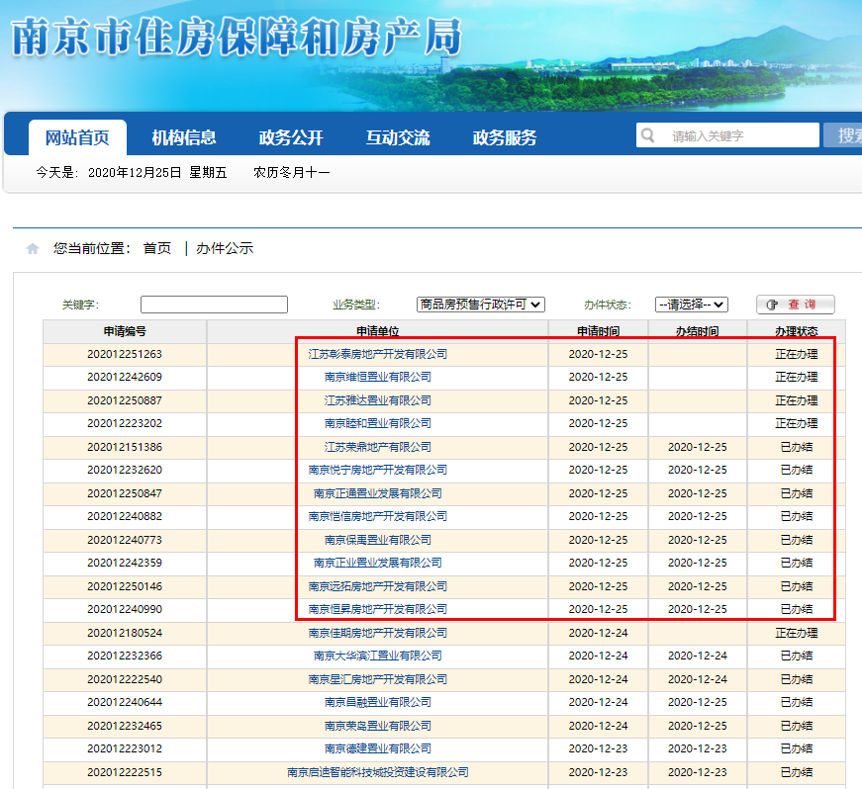Open 南京昌融置业有限公司 entry
The width and height of the screenshot is (862, 789).
(x=378, y=702)
